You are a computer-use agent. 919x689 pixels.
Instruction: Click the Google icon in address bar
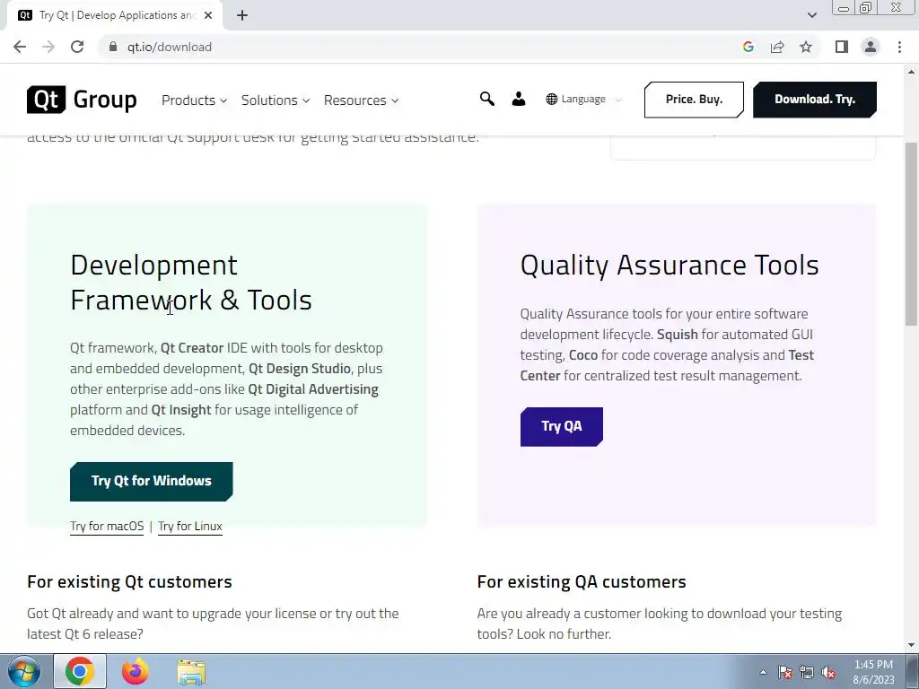tap(748, 47)
